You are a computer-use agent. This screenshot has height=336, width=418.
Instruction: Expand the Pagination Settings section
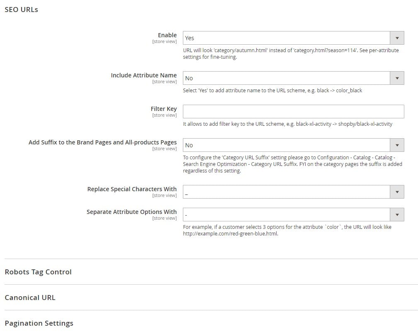pos(39,323)
